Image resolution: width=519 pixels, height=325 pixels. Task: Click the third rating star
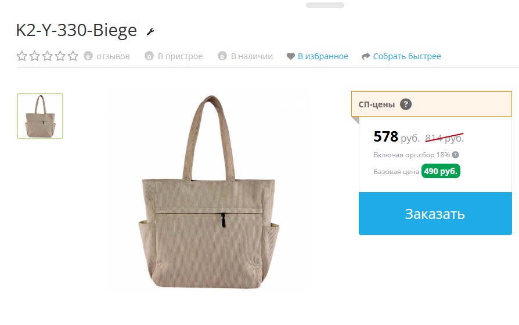click(48, 56)
